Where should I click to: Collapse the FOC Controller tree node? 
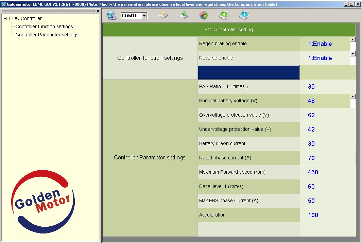tap(5, 19)
